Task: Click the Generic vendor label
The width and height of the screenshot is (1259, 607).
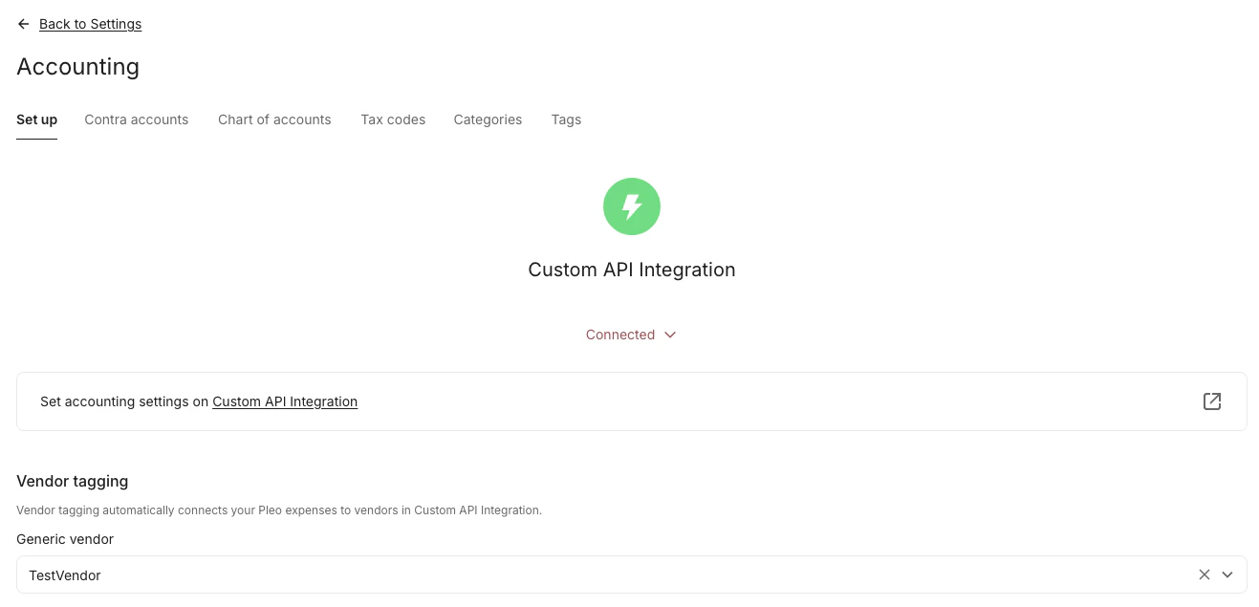Action: tap(65, 539)
